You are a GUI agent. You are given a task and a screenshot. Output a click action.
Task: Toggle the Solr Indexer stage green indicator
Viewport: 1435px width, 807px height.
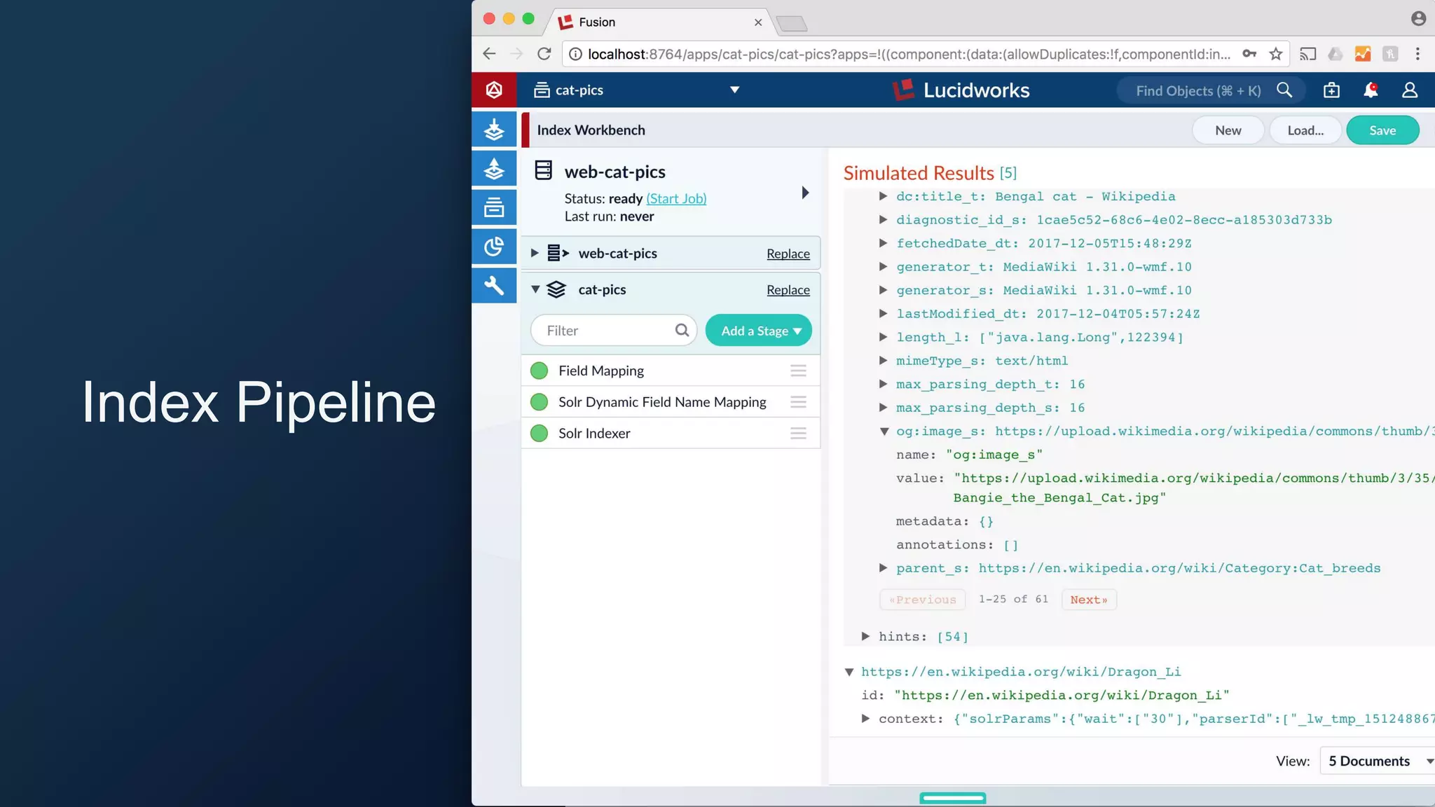point(539,434)
